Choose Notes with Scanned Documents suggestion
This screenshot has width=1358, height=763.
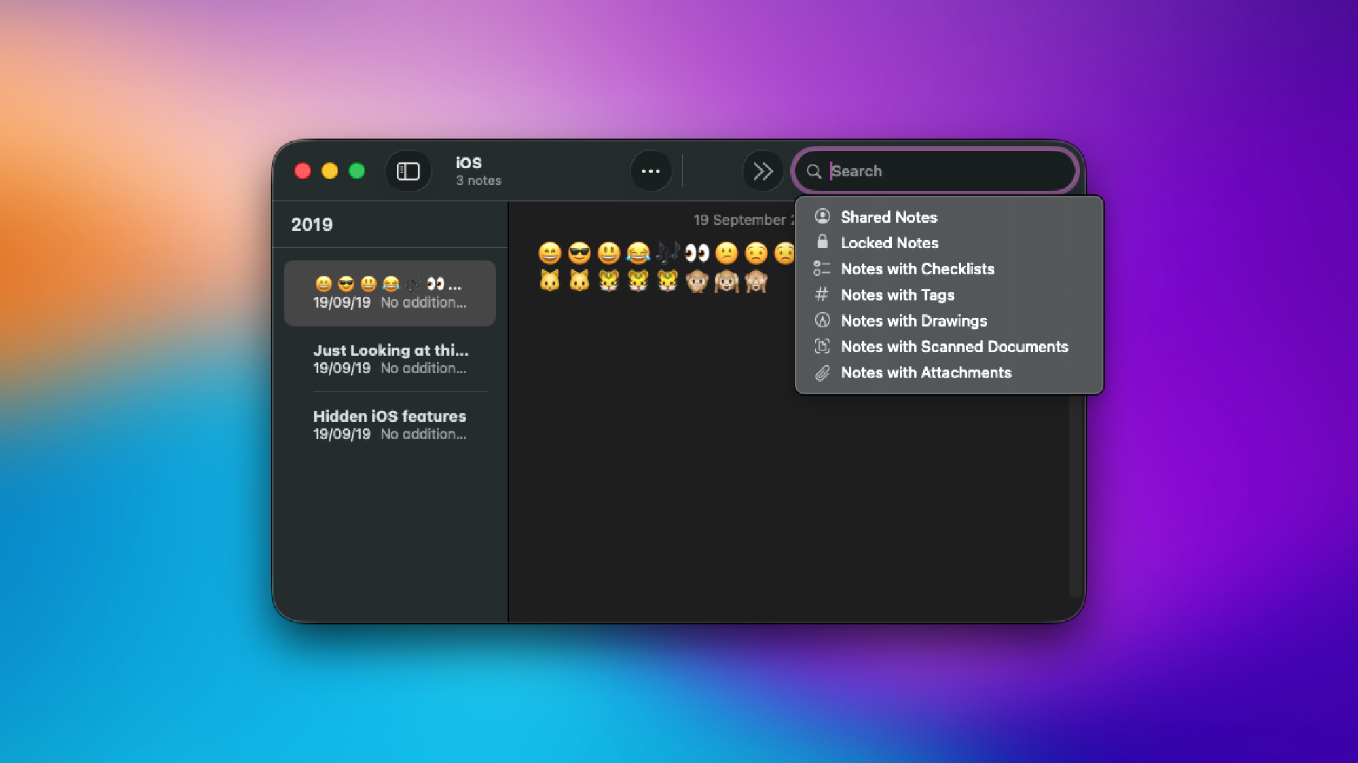(x=949, y=347)
